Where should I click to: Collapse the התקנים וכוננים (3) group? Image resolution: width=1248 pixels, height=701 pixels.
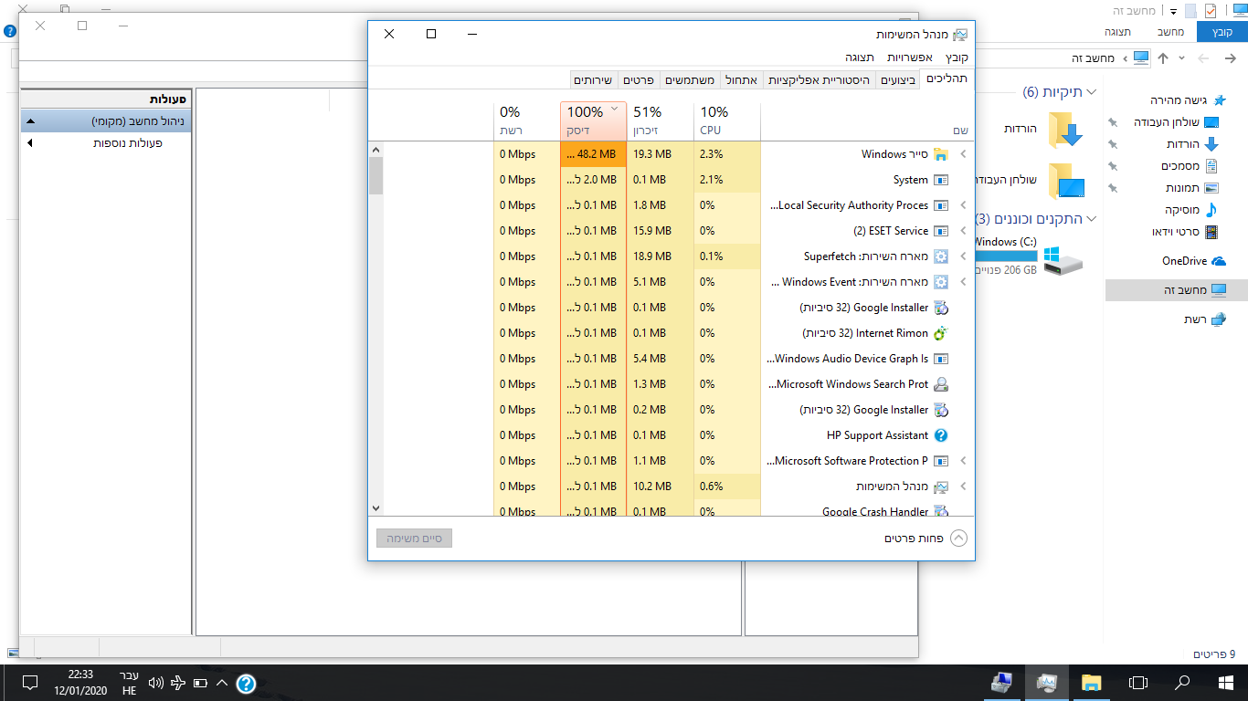tap(1091, 219)
